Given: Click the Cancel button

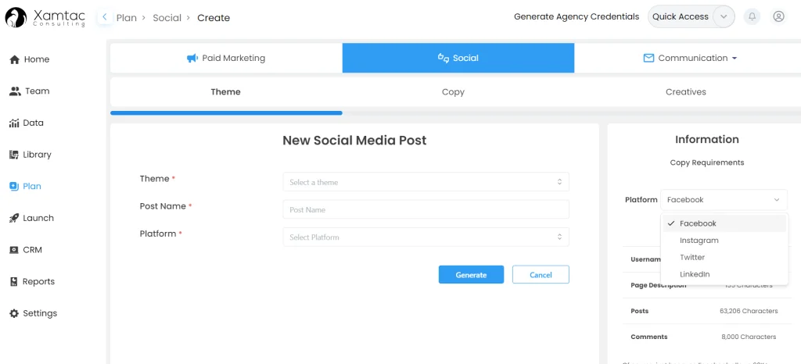Looking at the screenshot, I should (541, 275).
